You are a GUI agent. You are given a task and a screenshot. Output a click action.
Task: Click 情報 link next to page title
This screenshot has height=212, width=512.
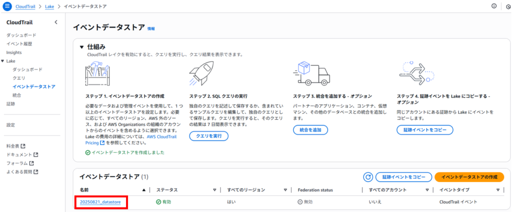tap(151, 28)
